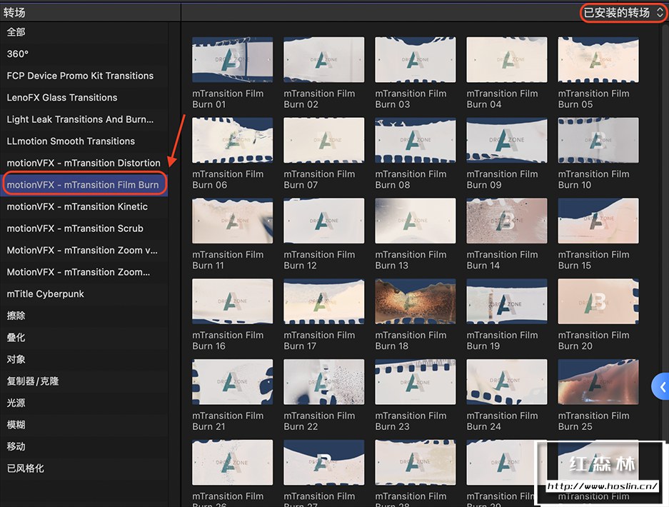Select the 光源 category
The height and width of the screenshot is (507, 669).
pos(84,403)
